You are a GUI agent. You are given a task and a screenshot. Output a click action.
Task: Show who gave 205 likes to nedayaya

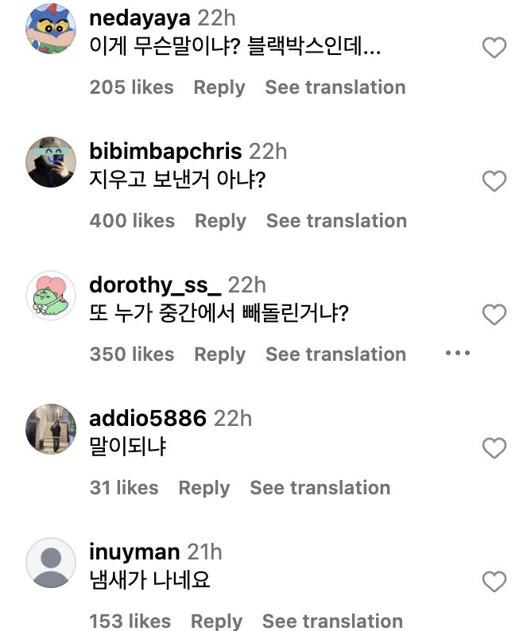[131, 87]
